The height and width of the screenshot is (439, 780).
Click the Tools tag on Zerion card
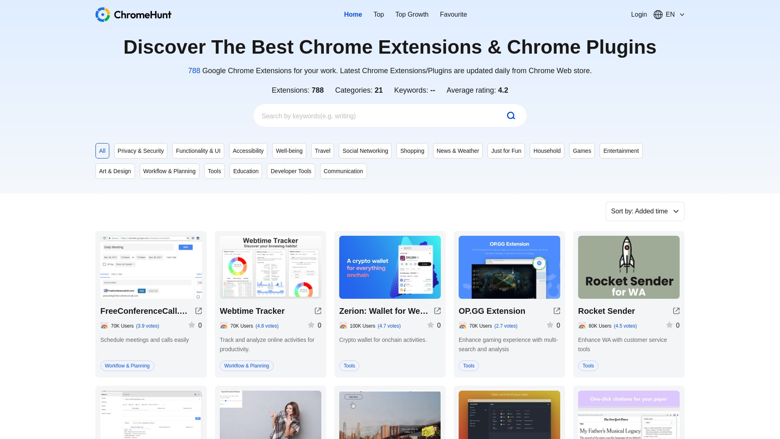[x=349, y=365]
